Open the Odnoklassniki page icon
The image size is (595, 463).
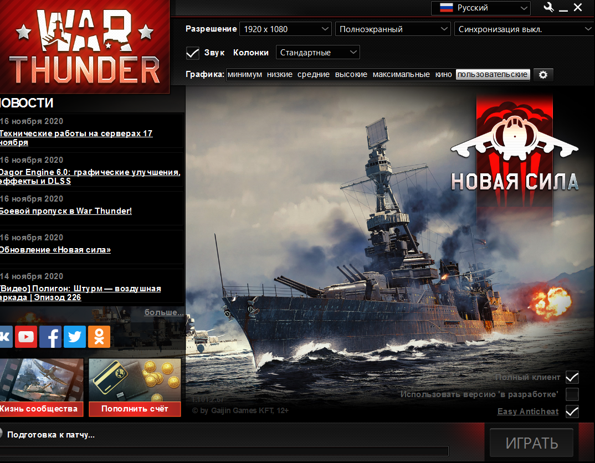tap(99, 336)
